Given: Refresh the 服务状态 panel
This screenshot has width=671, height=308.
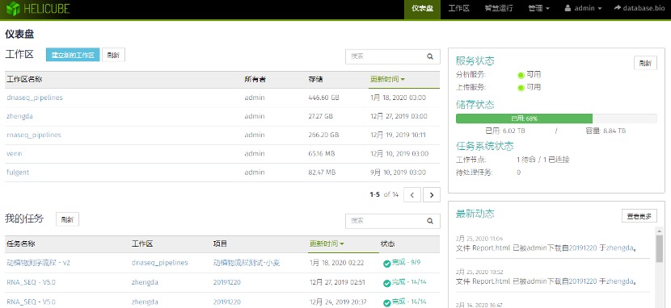Looking at the screenshot, I should point(645,63).
